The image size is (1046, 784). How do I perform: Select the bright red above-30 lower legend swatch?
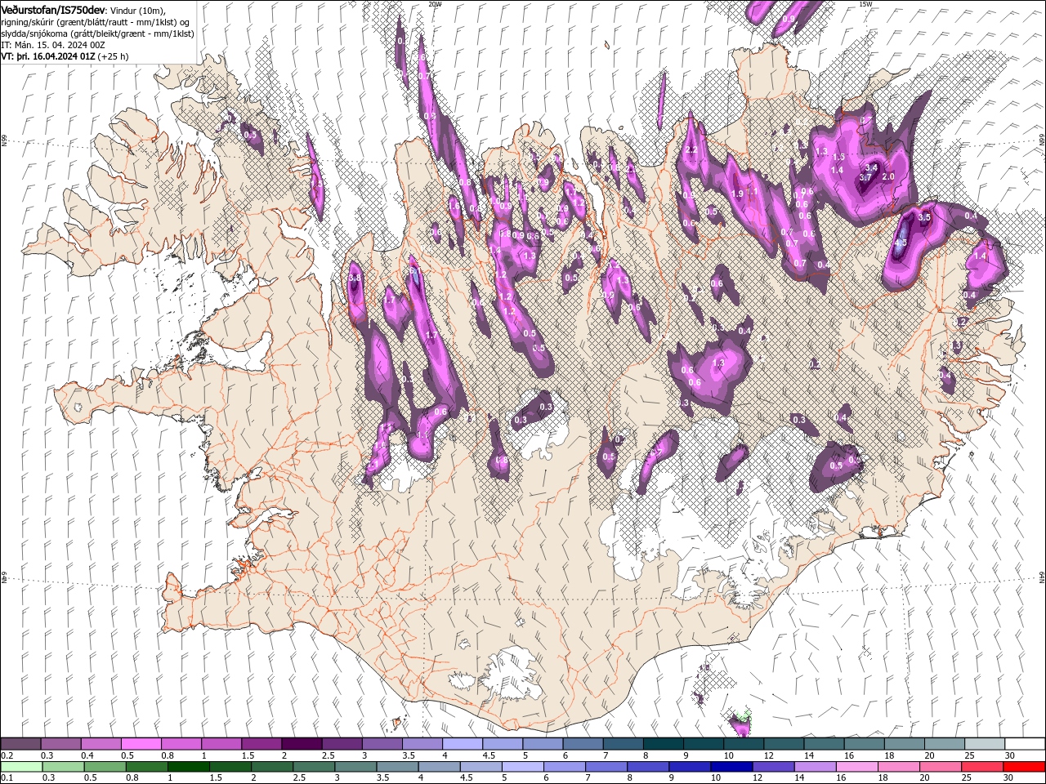click(1023, 767)
